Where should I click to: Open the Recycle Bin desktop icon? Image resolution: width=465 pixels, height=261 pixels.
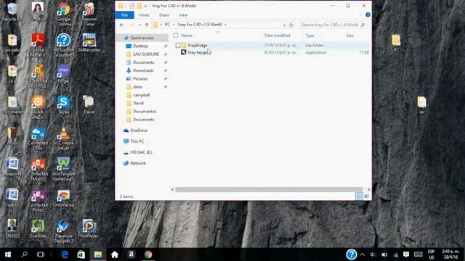[12, 12]
